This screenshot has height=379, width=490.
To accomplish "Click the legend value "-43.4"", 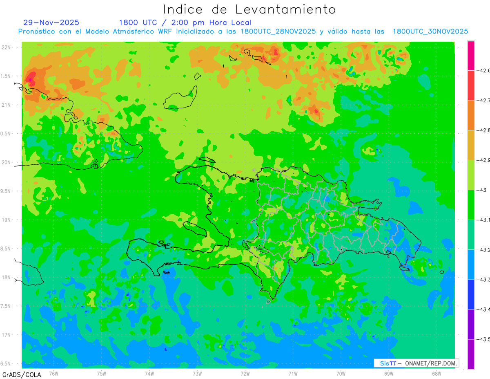I will tap(484, 309).
